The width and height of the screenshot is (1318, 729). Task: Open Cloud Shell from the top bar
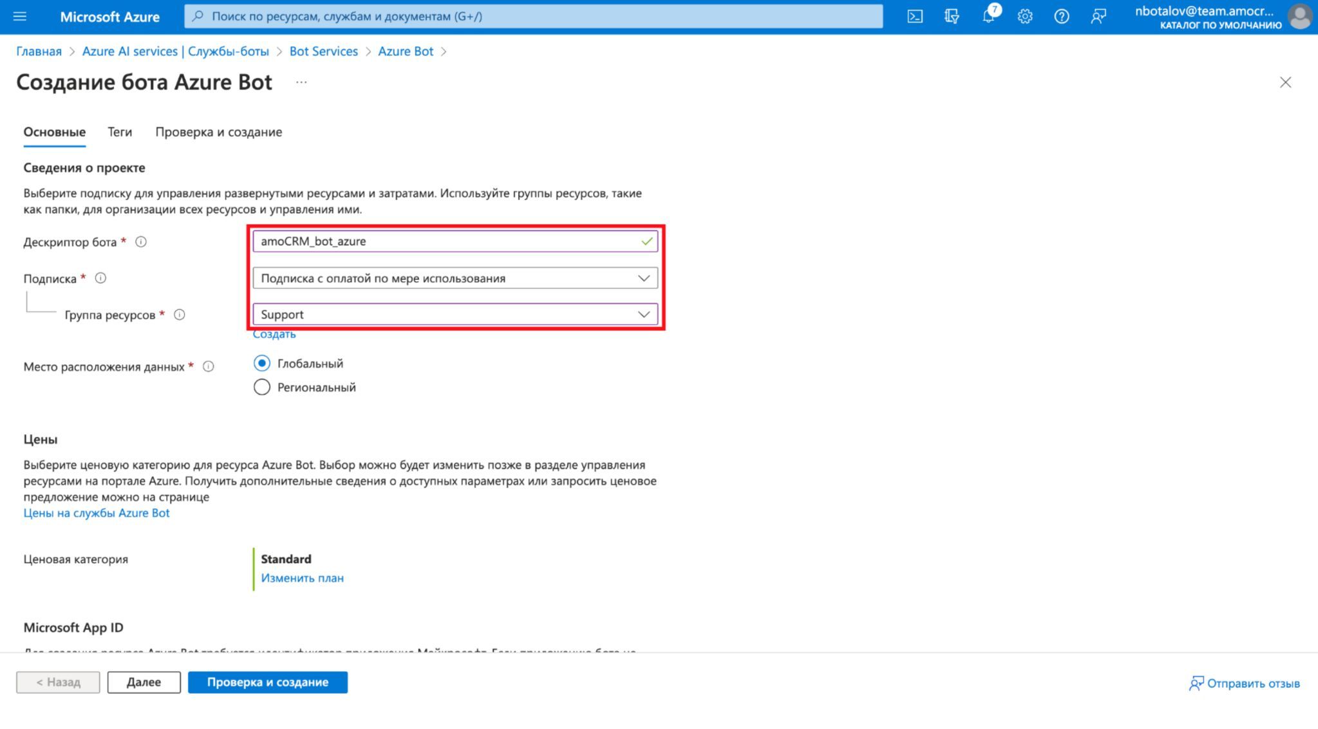(914, 17)
